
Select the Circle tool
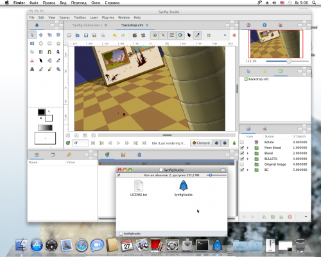point(41,44)
